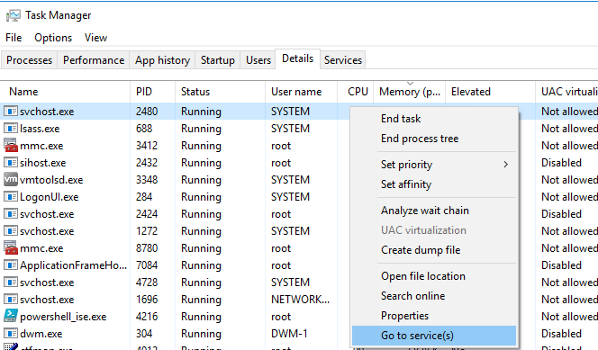The height and width of the screenshot is (350, 598).
Task: Open the File menu
Action: pos(14,38)
